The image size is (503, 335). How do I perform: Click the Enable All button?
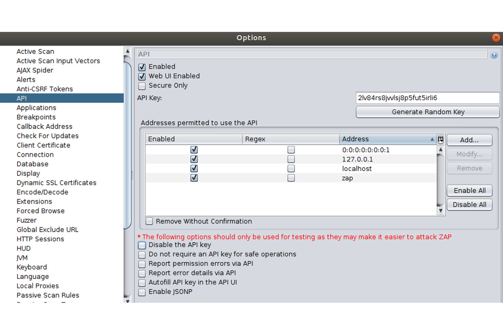click(x=469, y=191)
